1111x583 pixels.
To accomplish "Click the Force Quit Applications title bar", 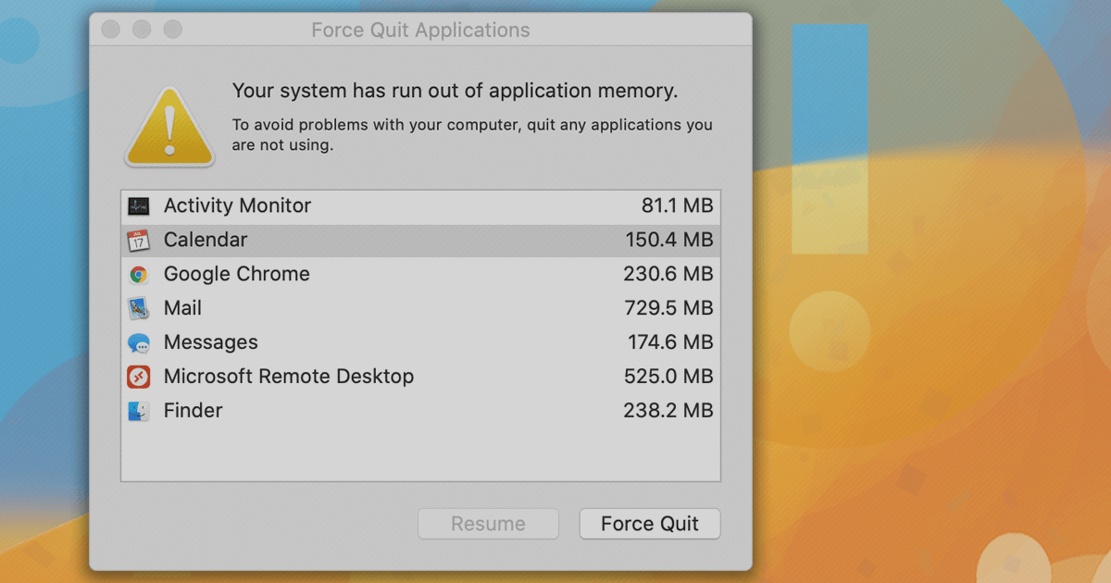I will (x=420, y=30).
